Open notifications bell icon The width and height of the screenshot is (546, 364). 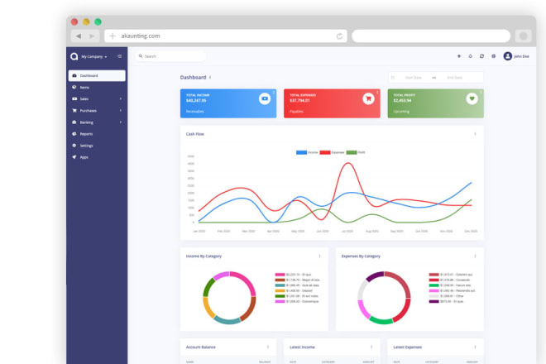click(x=471, y=56)
